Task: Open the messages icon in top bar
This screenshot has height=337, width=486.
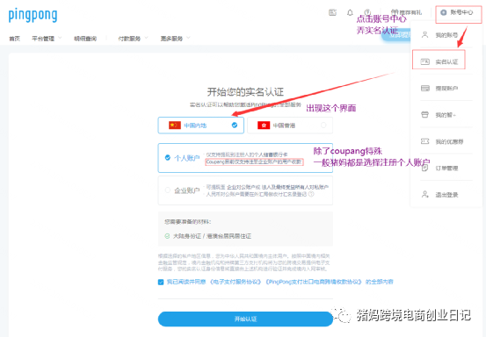Action: click(332, 12)
